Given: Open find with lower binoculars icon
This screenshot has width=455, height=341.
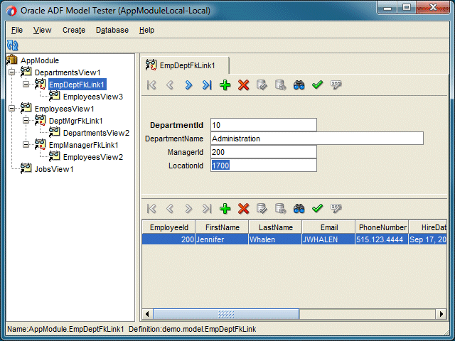Looking at the screenshot, I should [x=299, y=208].
